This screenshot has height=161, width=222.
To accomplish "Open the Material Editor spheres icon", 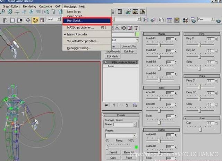I will click(185, 20).
